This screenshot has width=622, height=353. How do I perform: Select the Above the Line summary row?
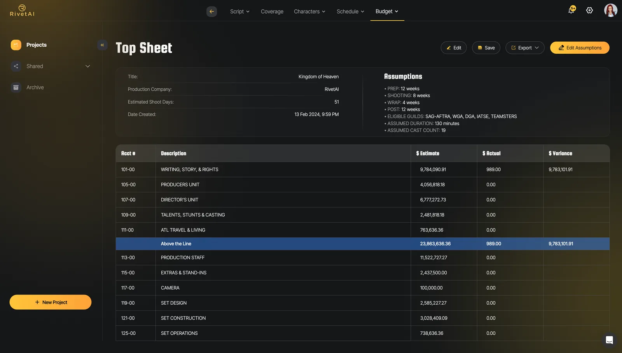coord(362,244)
